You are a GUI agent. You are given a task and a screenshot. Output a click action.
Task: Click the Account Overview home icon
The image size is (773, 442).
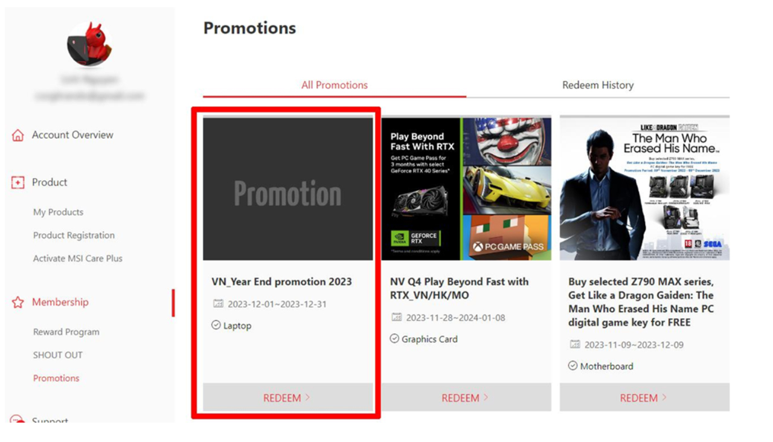(x=18, y=135)
